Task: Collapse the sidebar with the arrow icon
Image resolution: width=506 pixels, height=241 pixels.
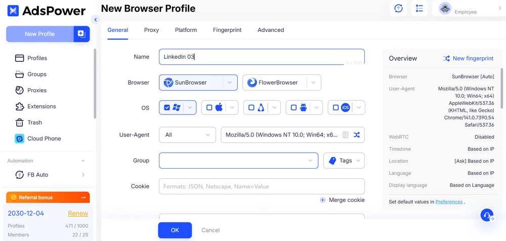Action: (x=95, y=20)
